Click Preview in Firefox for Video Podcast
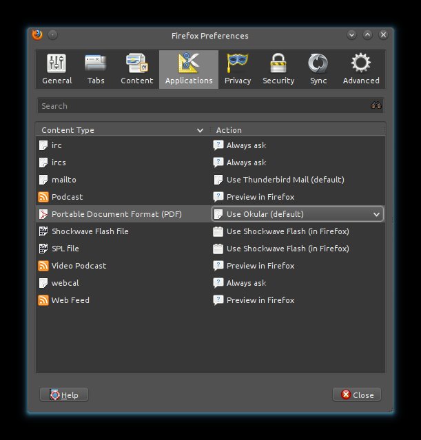The image size is (421, 440). [260, 266]
